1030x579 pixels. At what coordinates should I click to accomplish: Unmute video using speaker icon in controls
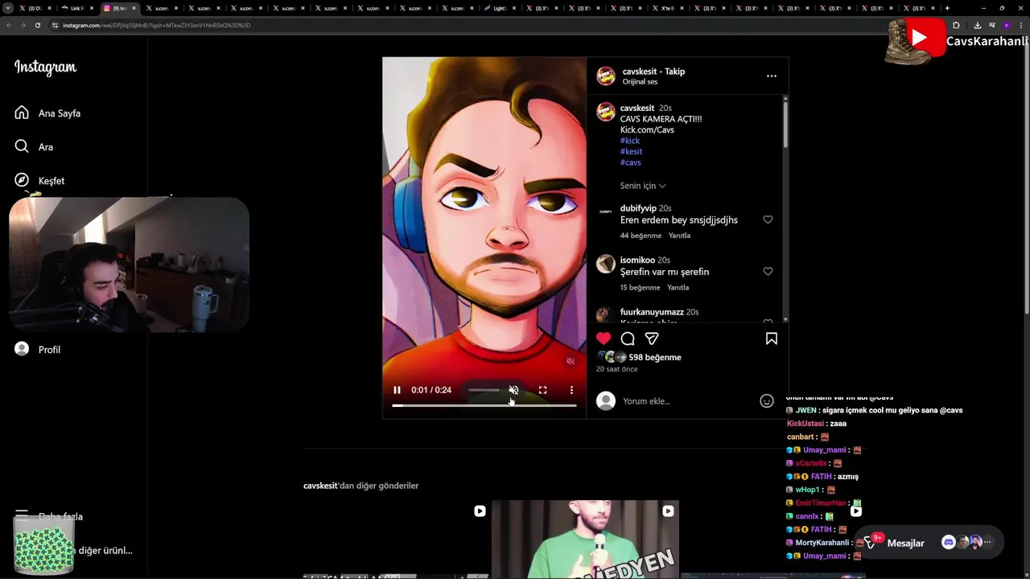tap(513, 390)
